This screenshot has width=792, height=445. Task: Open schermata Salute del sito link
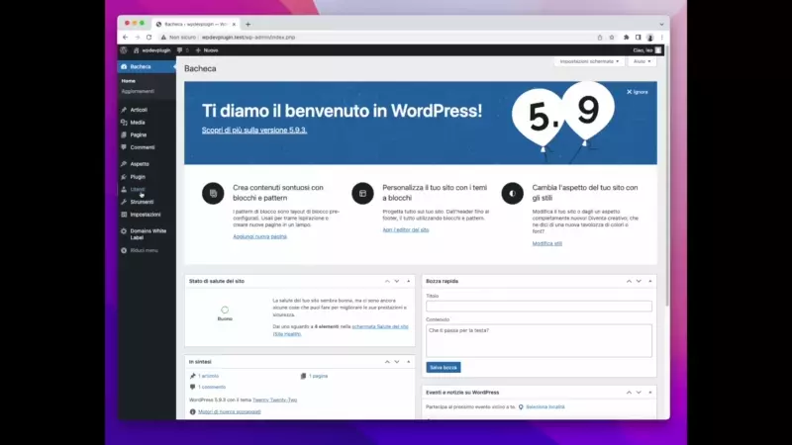(380, 327)
